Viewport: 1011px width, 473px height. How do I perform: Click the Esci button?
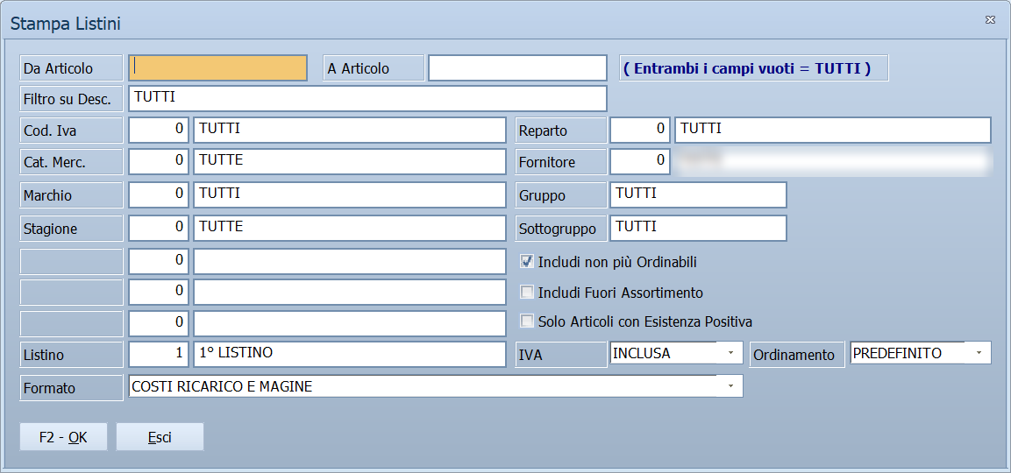point(160,438)
